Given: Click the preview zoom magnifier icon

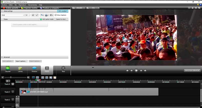Looking at the screenshot, I should click(x=87, y=8).
